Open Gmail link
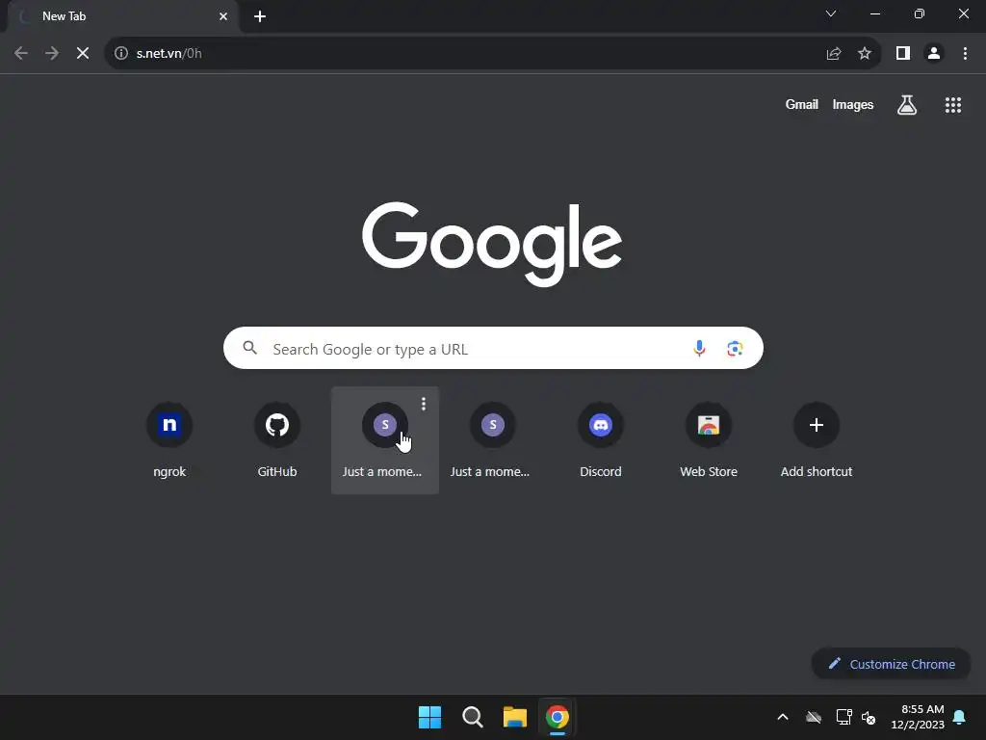 (x=801, y=104)
